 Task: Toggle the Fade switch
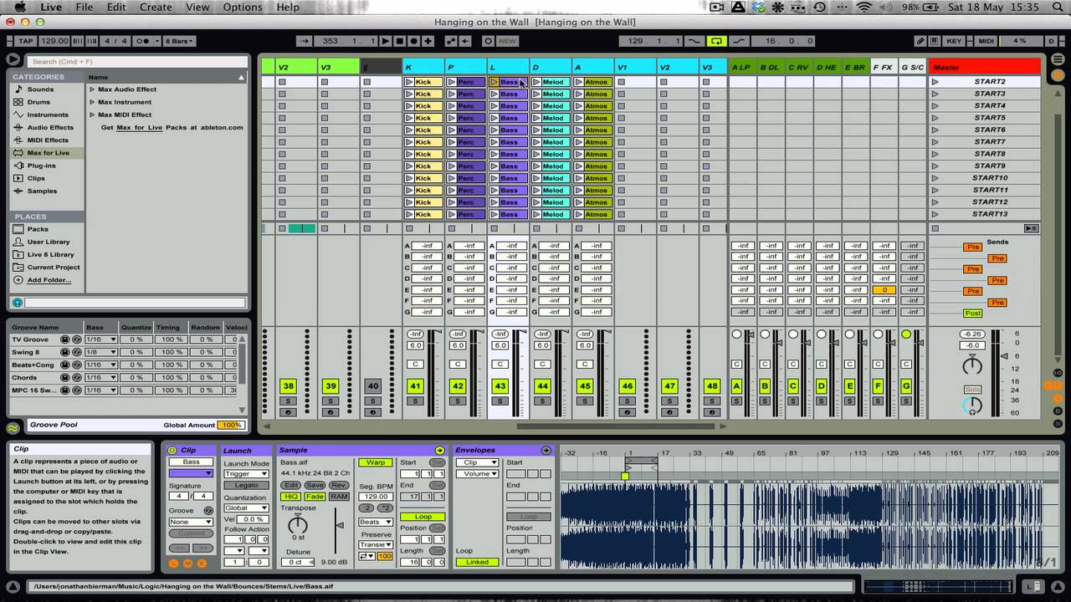click(315, 497)
